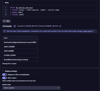
Task: Open the Default value Select options dropdown
Action: coord(31,88)
